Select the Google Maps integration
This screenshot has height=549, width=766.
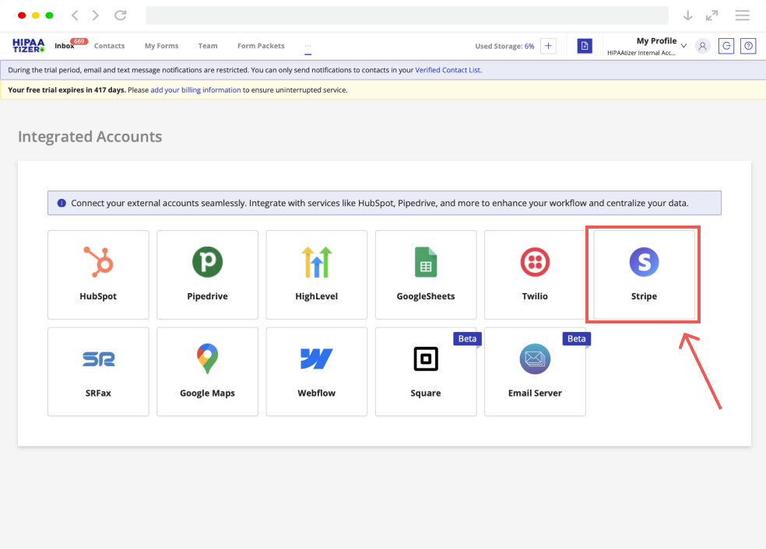click(x=207, y=372)
